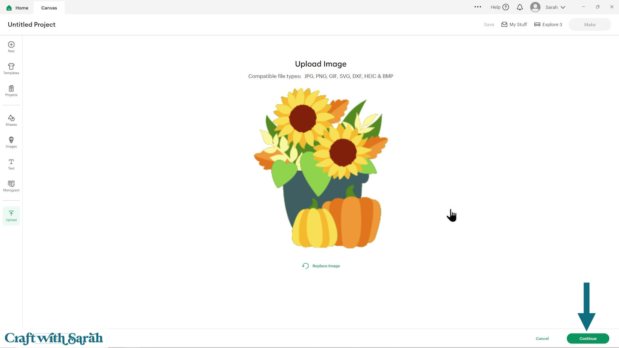This screenshot has width=619, height=348.
Task: Select the Text tool
Action: pos(11,164)
